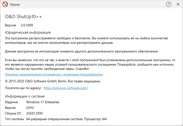Open the end-user license agreement link
183x126 pixels.
point(54,74)
